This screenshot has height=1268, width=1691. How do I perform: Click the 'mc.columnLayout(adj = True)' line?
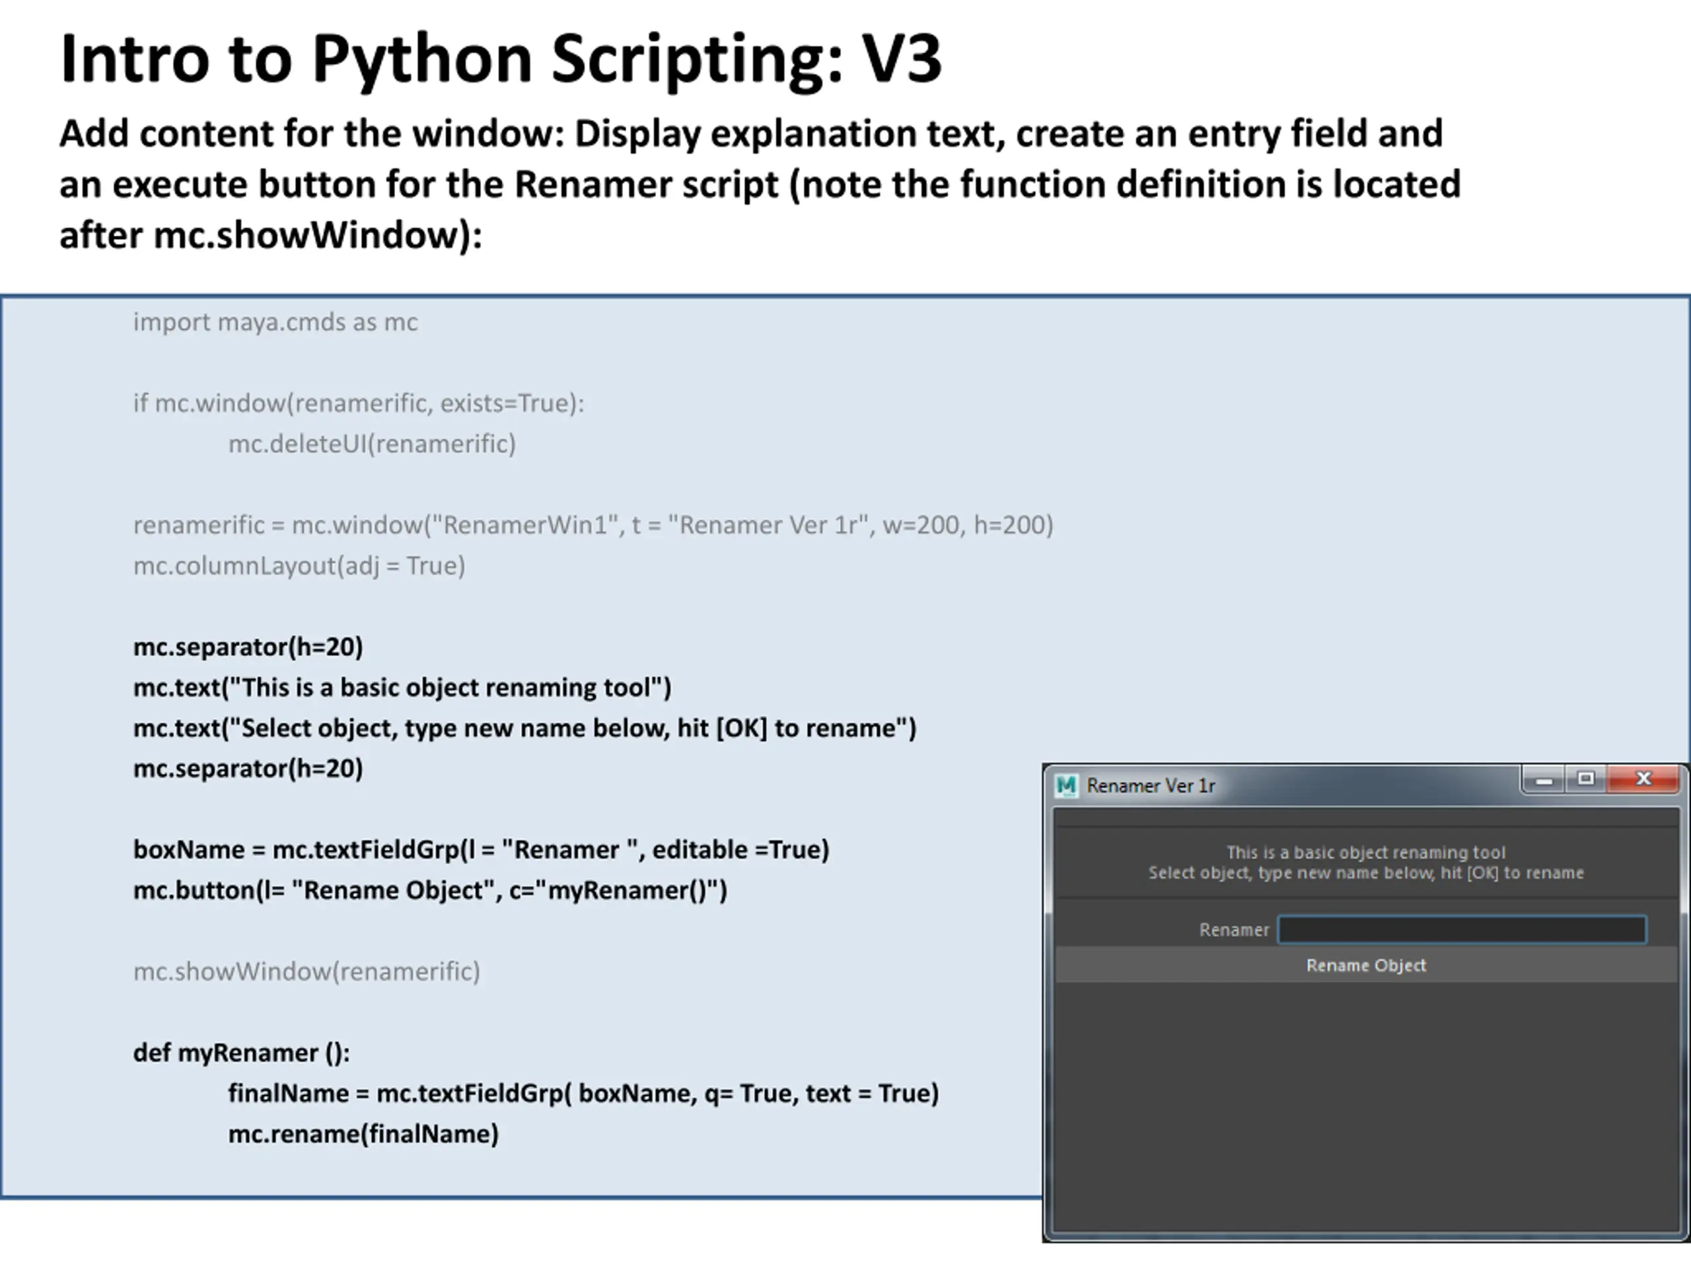click(x=299, y=565)
